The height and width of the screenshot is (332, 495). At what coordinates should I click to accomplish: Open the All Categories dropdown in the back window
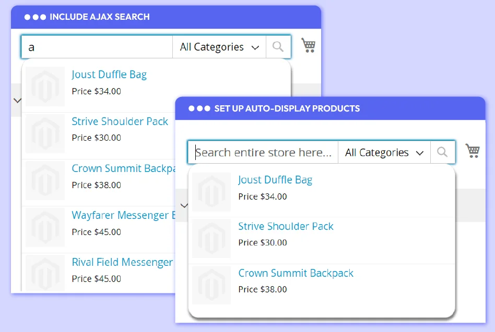[219, 47]
